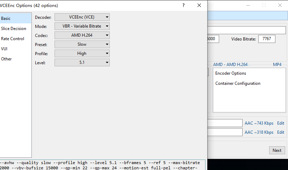
Task: Click the Decoder label
Action: tap(43, 17)
